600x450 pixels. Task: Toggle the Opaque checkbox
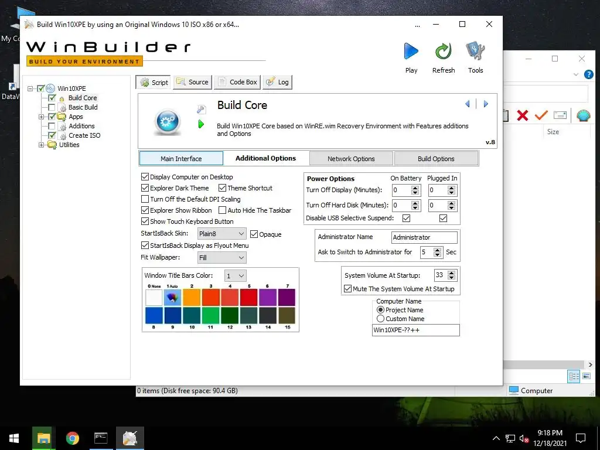pos(254,234)
